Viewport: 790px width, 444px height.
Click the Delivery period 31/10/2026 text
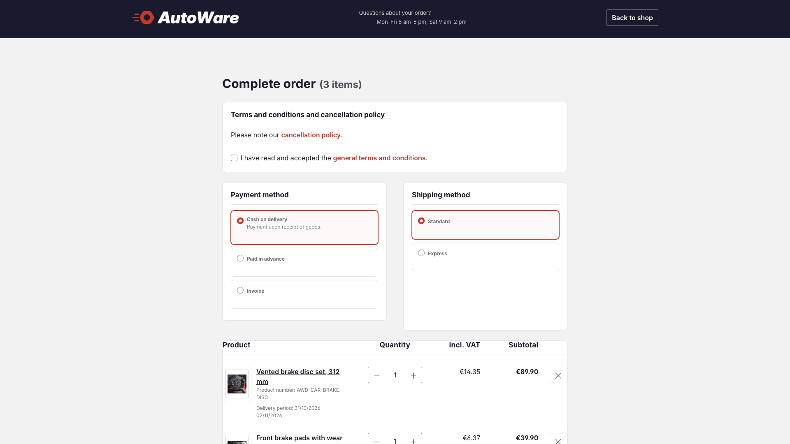coord(290,412)
